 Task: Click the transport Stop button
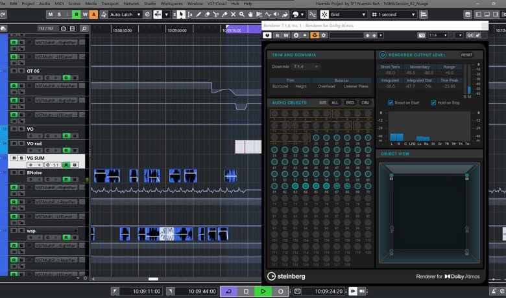click(246, 292)
